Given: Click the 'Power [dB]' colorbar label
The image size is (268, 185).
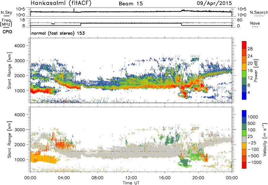Looking at the screenshot, I should [x=256, y=70].
